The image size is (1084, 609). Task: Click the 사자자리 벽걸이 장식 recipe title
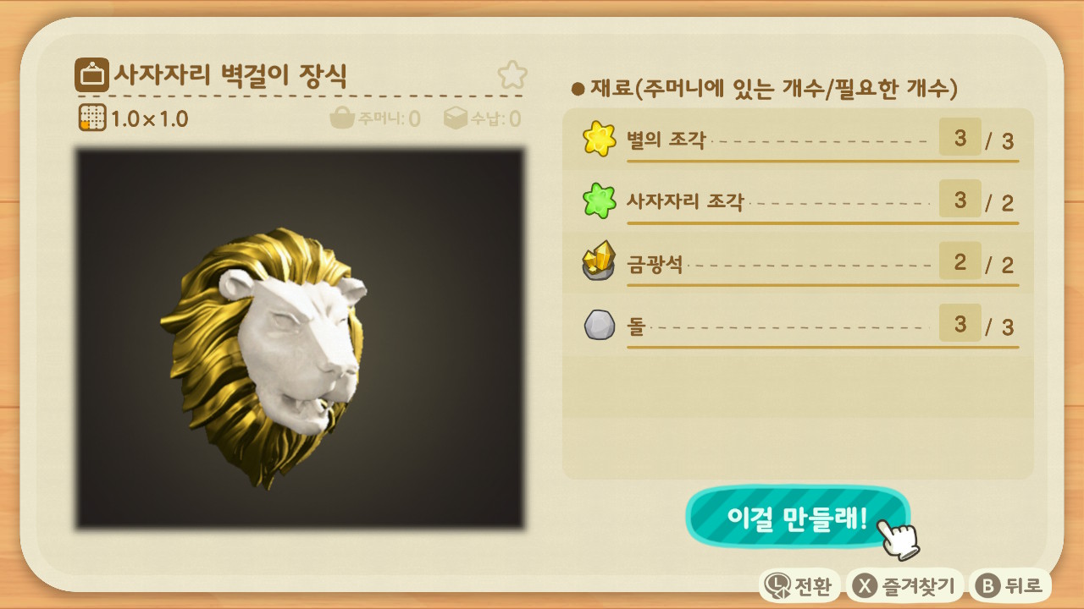(x=230, y=76)
